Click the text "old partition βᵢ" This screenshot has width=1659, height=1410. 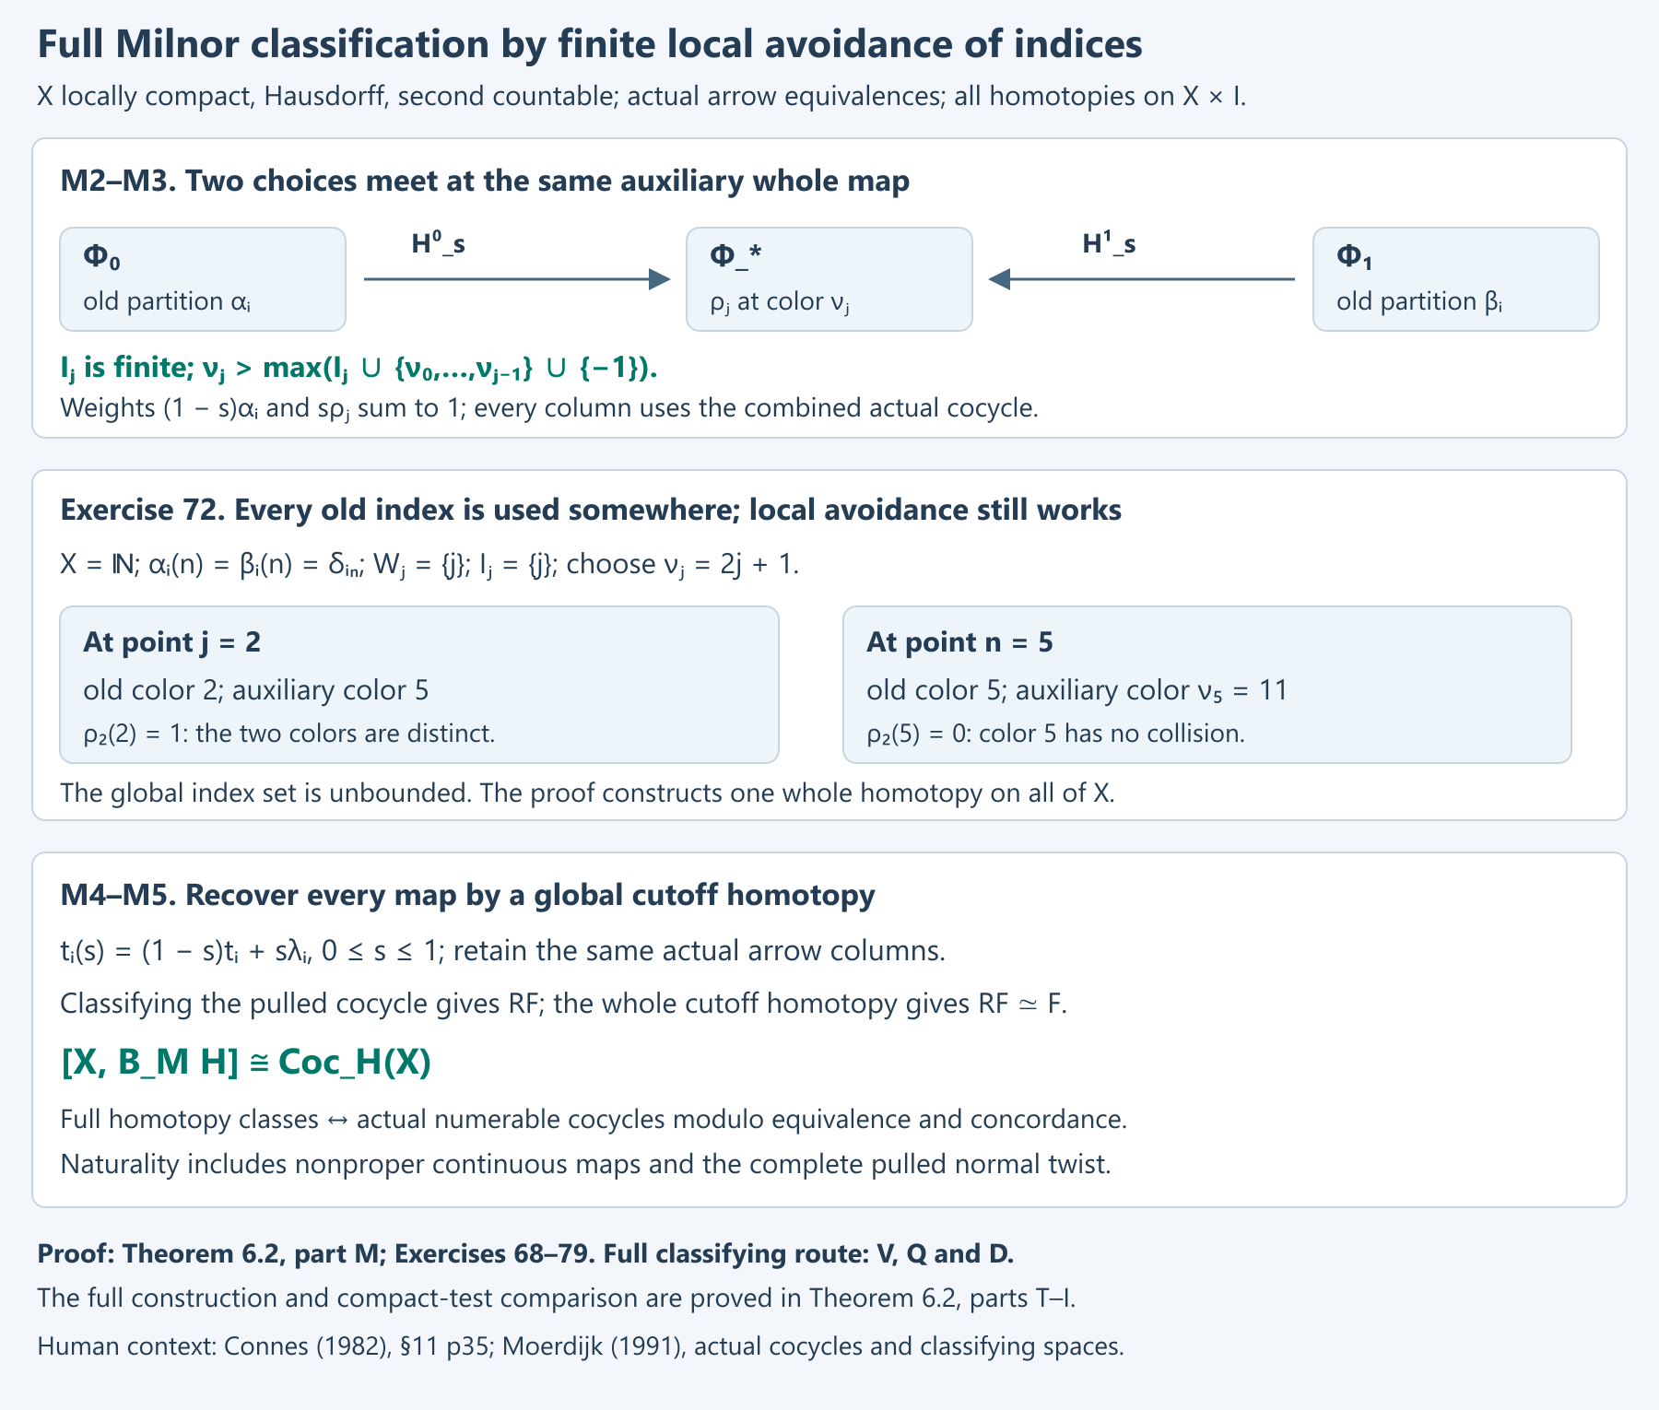[1419, 301]
